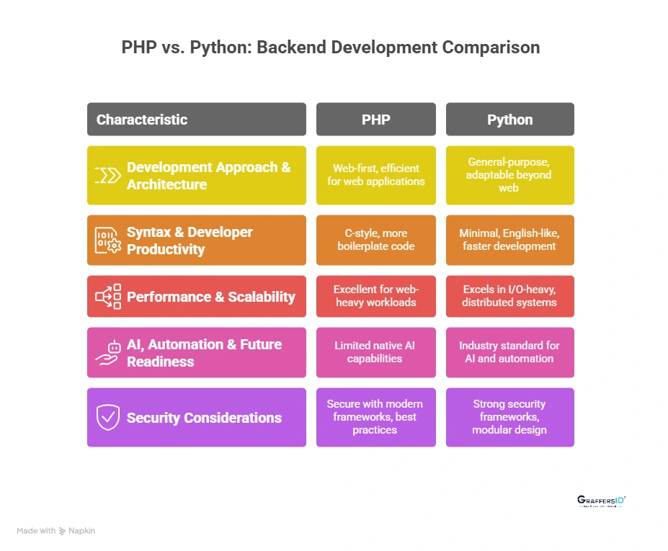This screenshot has width=668, height=551.
Task: Select the Characteristic header cell
Action: click(196, 119)
